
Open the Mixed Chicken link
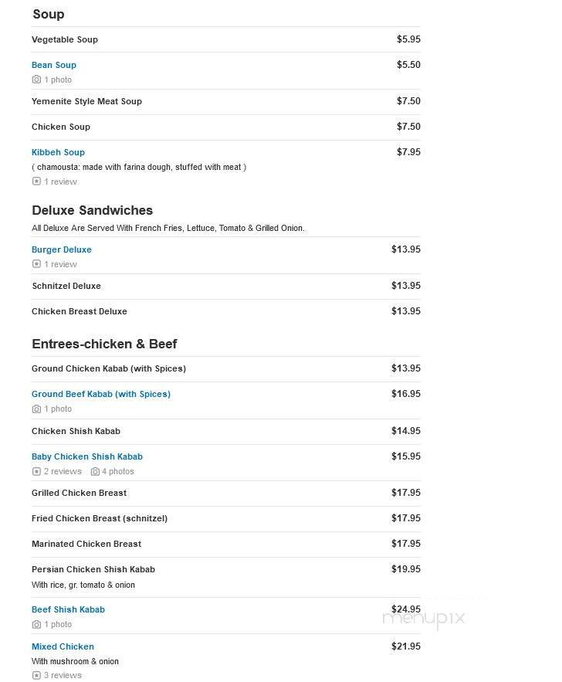click(63, 646)
